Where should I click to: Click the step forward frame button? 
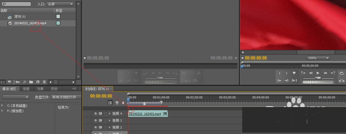pyautogui.click(x=326, y=73)
